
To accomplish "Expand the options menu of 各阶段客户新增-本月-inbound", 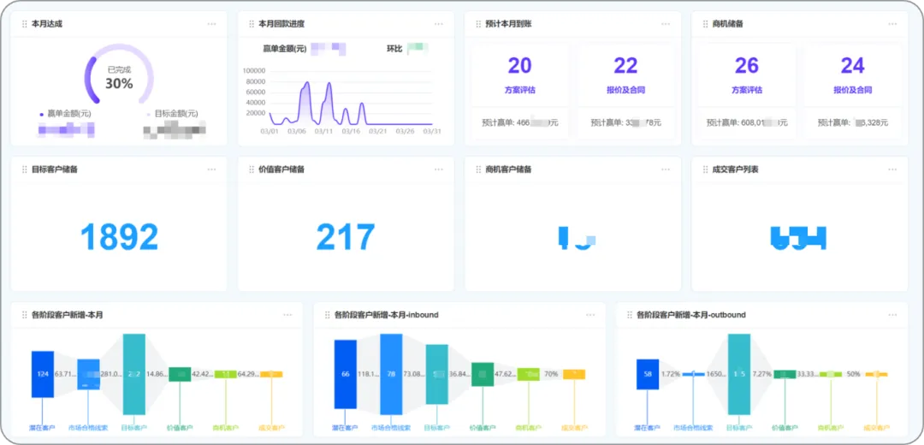I will 590,315.
